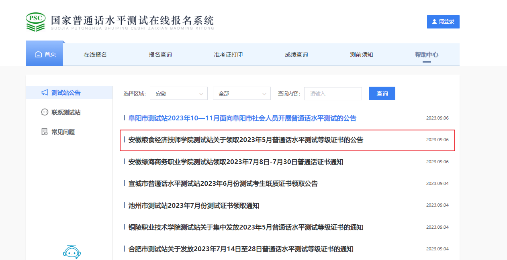
Task: Click the home icon in 首页 tab
Action: 38,55
